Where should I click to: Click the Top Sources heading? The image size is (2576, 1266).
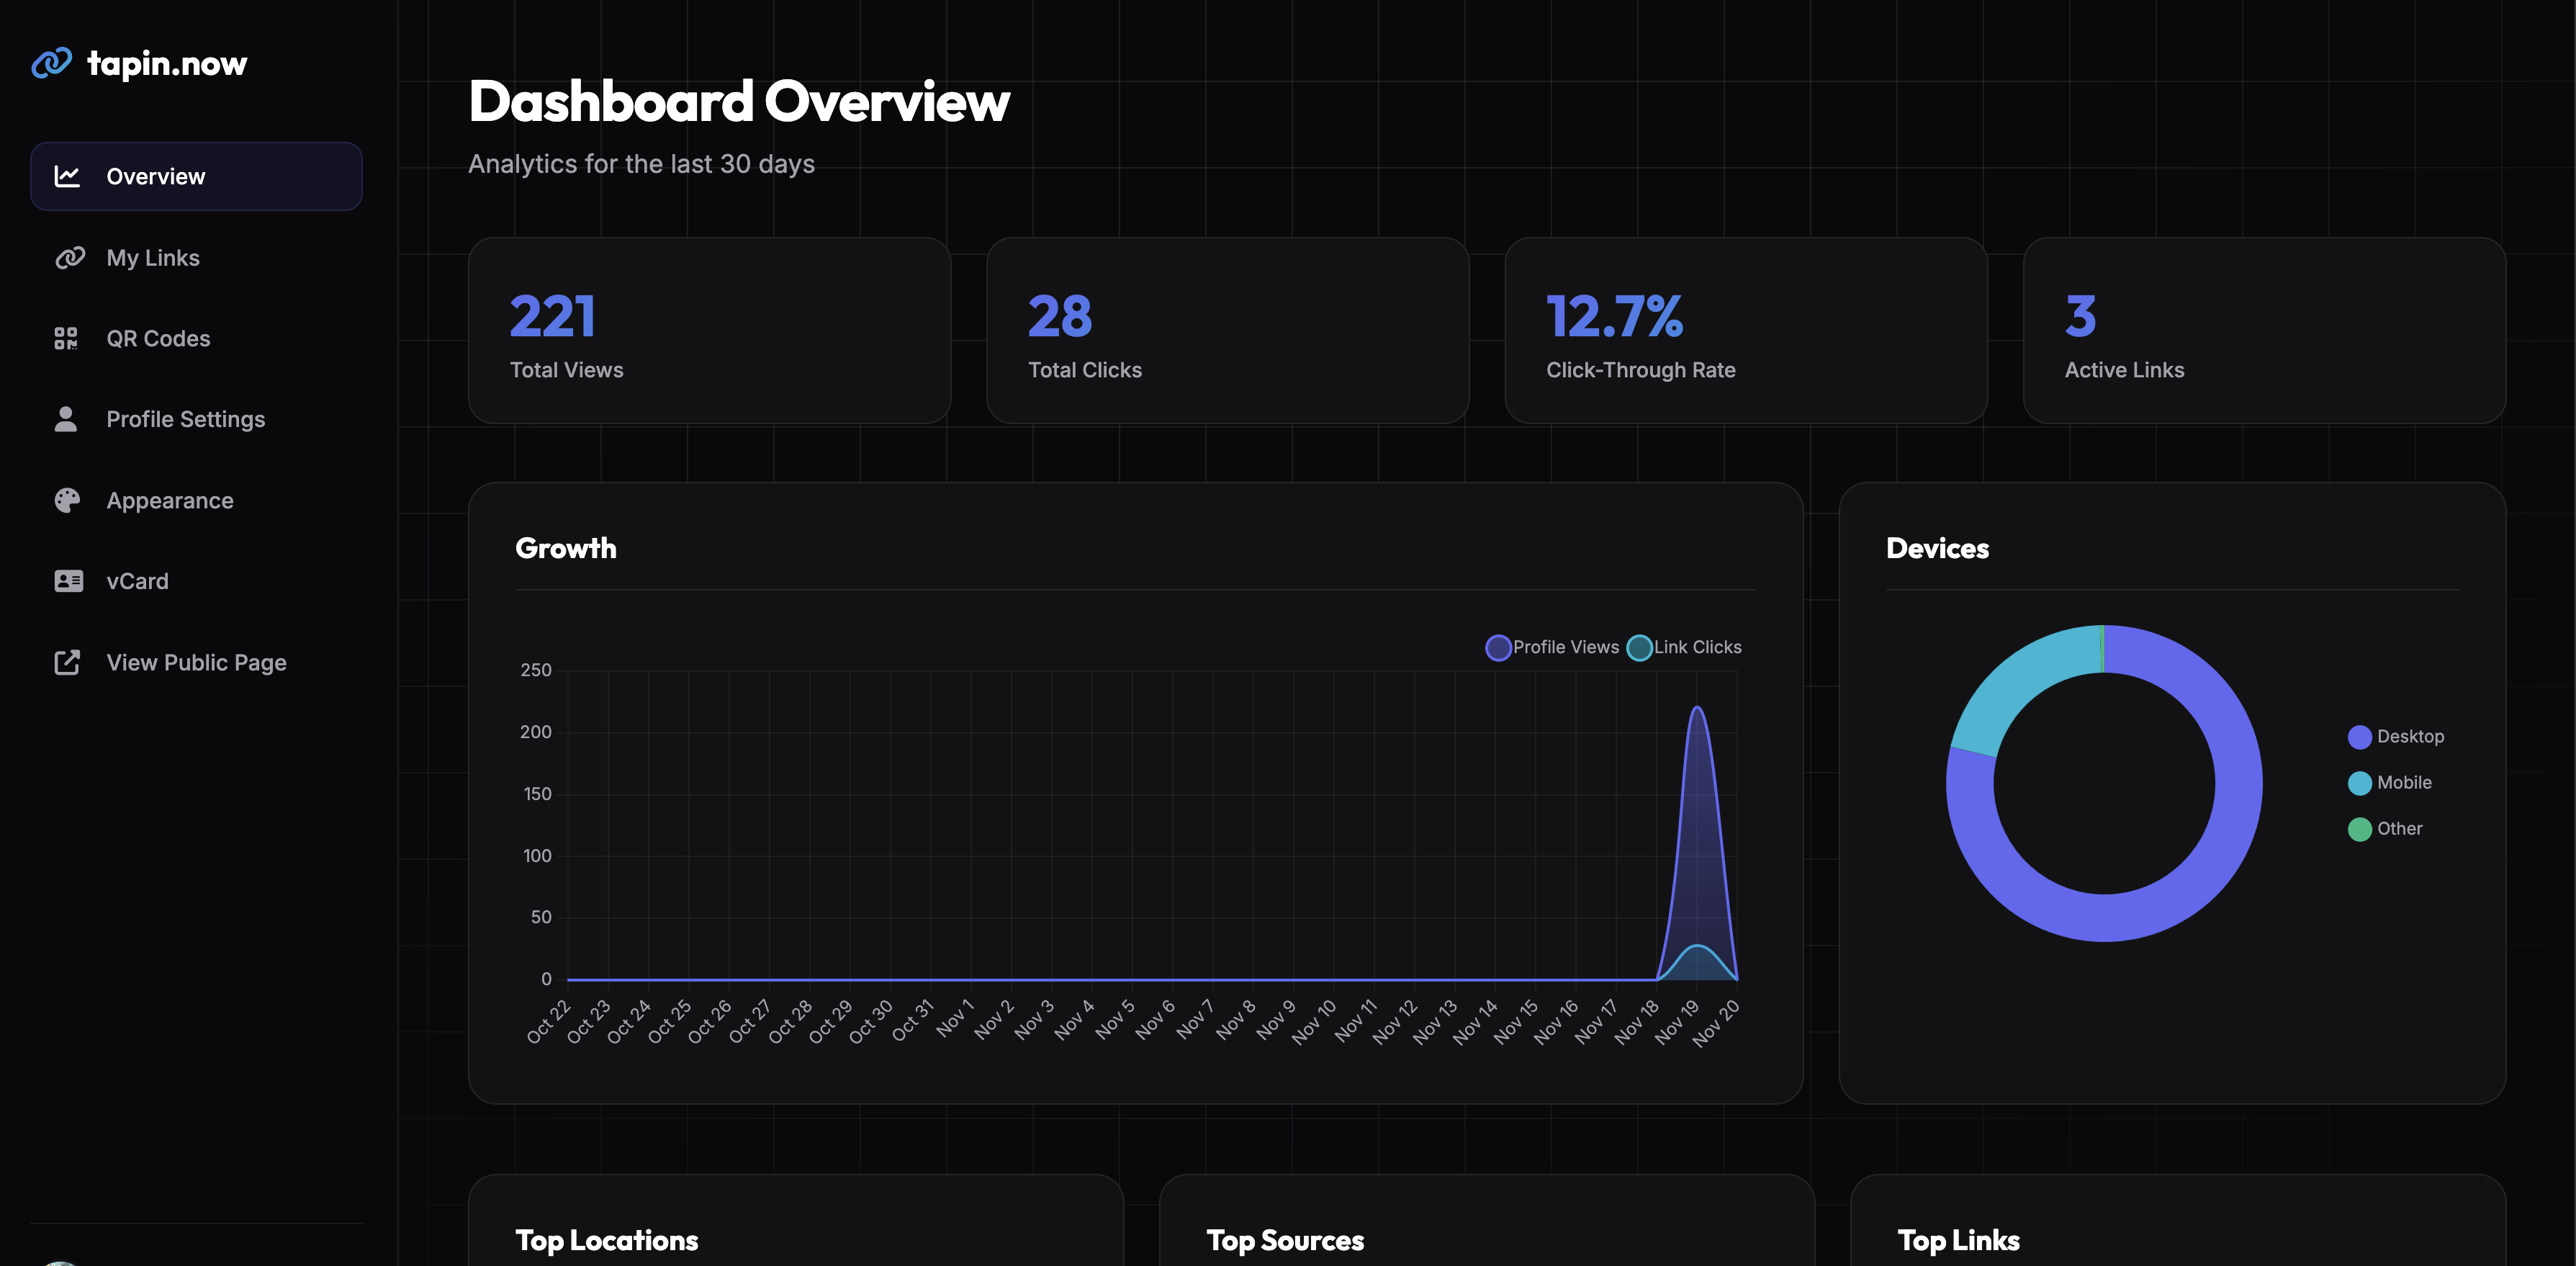[1285, 1240]
